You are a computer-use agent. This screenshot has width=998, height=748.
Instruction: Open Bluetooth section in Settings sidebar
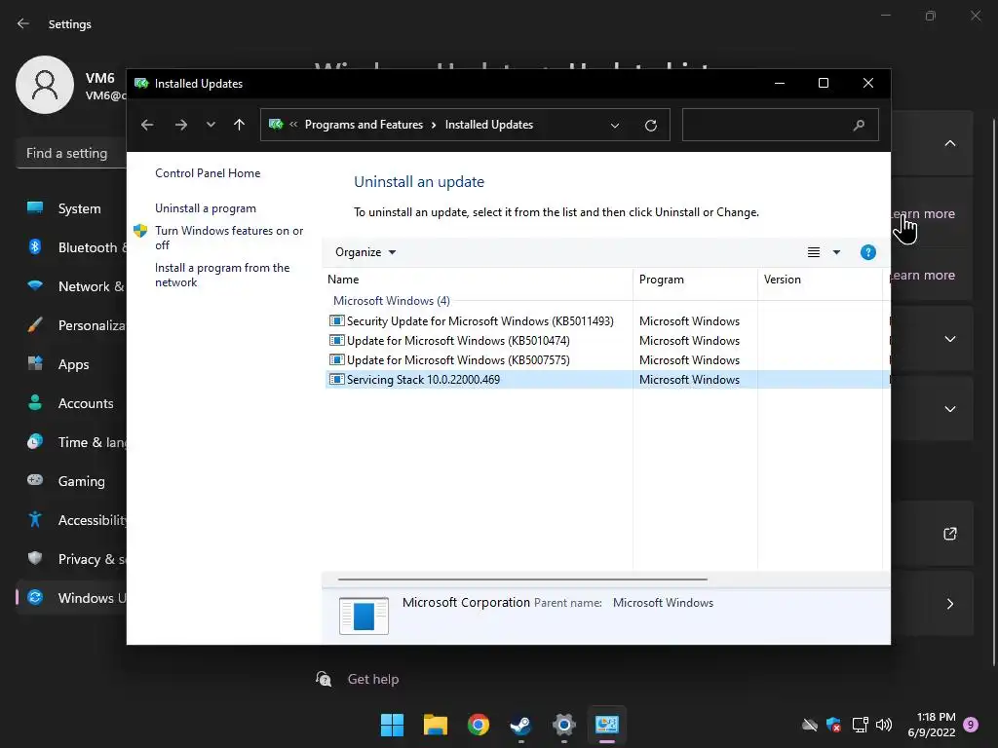point(71,247)
